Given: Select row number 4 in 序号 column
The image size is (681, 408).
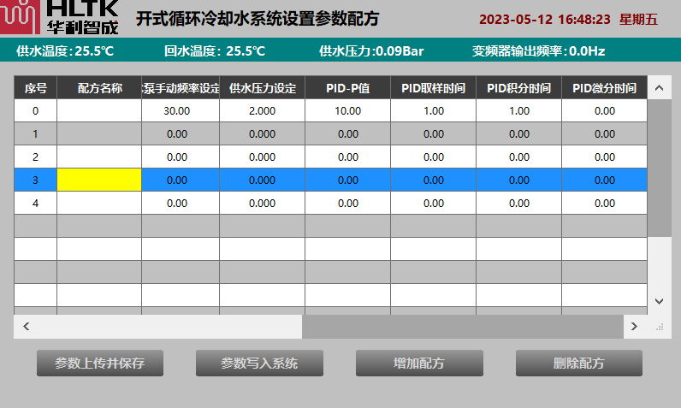Looking at the screenshot, I should tap(35, 203).
